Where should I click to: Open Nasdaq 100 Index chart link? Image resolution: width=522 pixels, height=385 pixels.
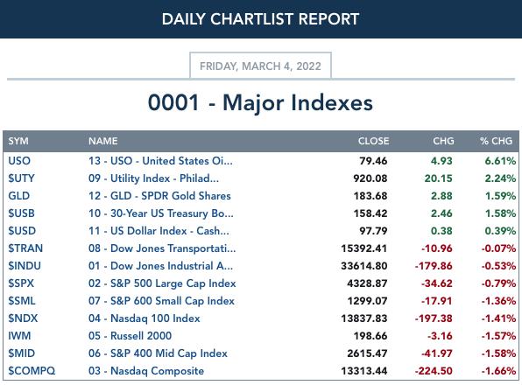[145, 318]
